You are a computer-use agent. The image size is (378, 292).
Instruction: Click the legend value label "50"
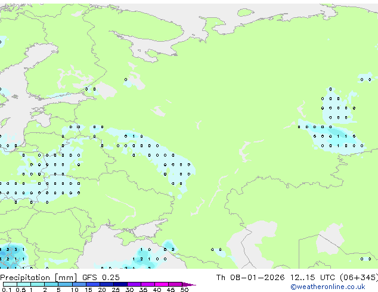[x=184, y=290]
